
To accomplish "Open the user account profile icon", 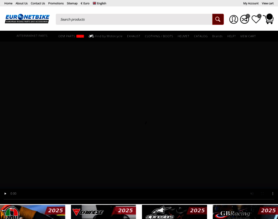I will [233, 19].
